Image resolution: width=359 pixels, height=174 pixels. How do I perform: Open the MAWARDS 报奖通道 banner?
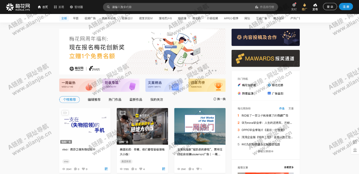(x=266, y=58)
